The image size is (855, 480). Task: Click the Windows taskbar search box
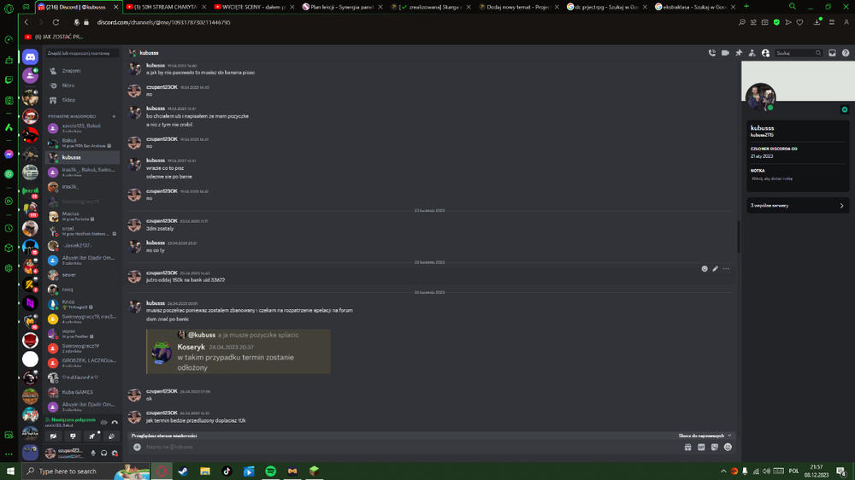(x=85, y=471)
